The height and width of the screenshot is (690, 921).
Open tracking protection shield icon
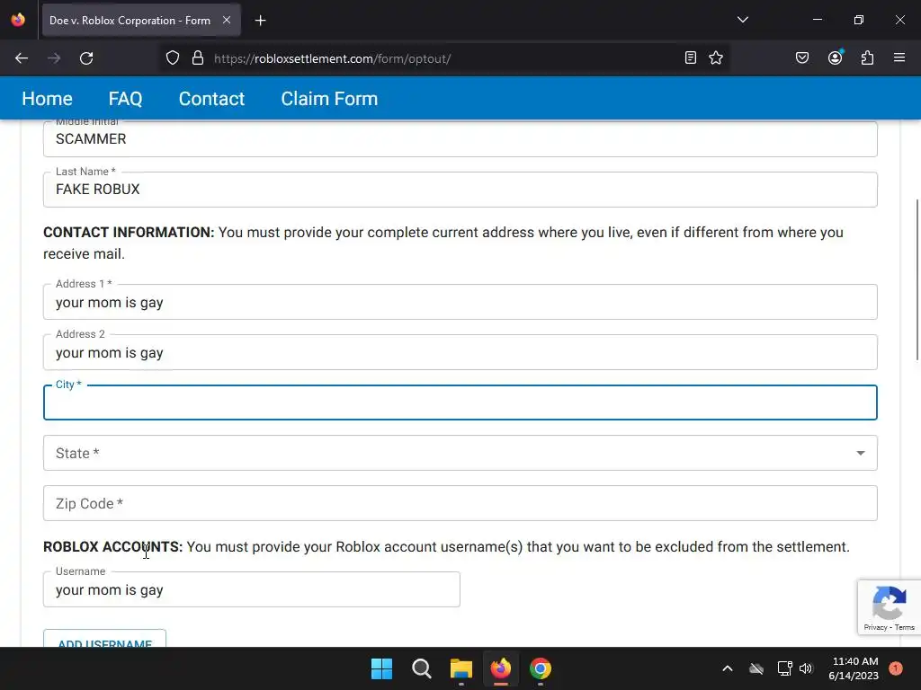[x=172, y=58]
